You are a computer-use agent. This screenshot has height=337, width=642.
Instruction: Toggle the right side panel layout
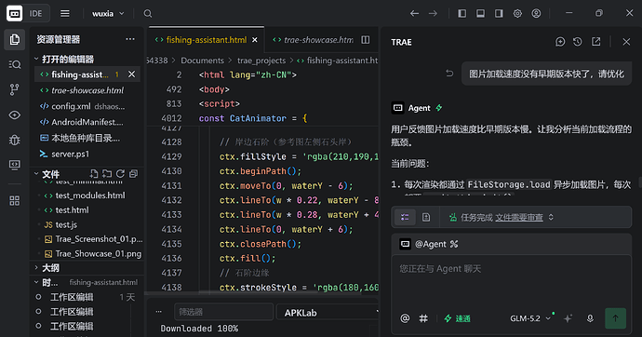(x=499, y=14)
